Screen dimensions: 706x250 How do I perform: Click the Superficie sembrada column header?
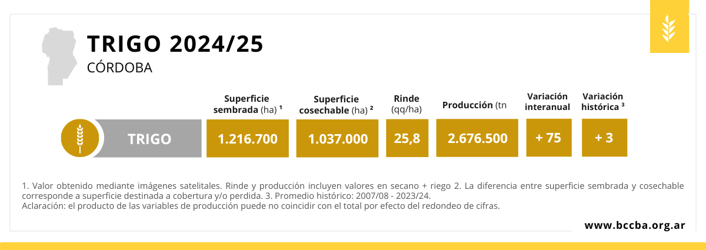click(x=248, y=104)
